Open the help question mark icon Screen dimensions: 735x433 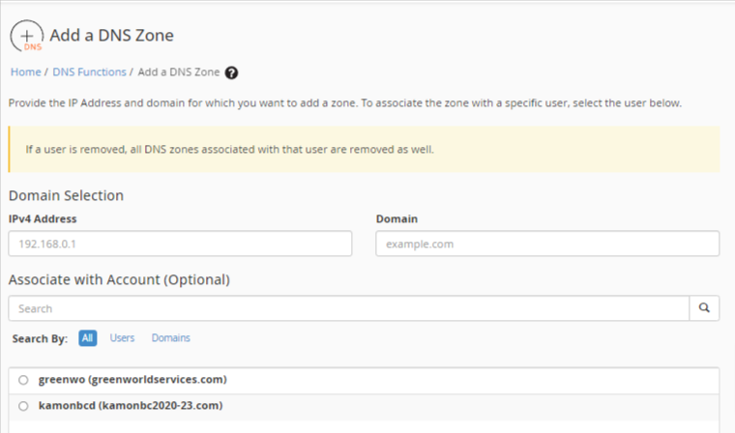pos(231,72)
